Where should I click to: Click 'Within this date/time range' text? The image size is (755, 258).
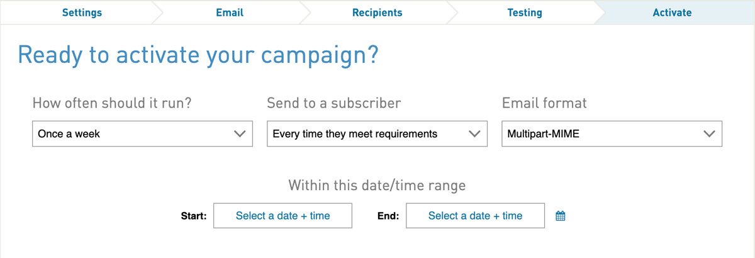tap(377, 185)
